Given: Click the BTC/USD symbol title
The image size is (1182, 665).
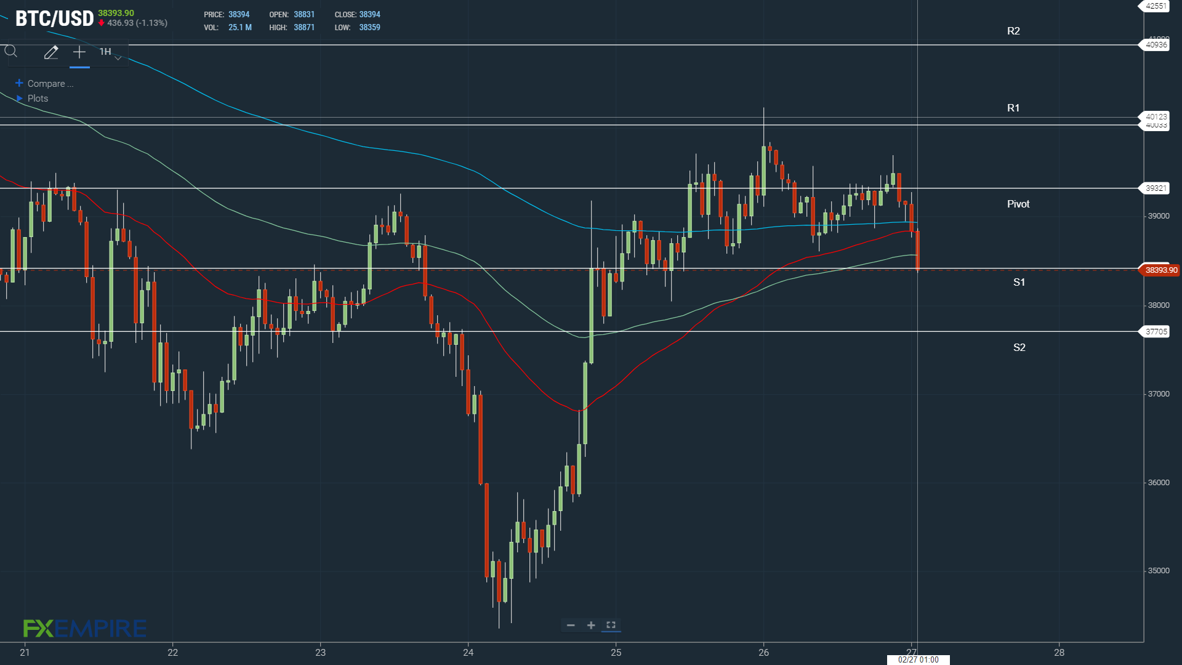Looking at the screenshot, I should coord(54,18).
